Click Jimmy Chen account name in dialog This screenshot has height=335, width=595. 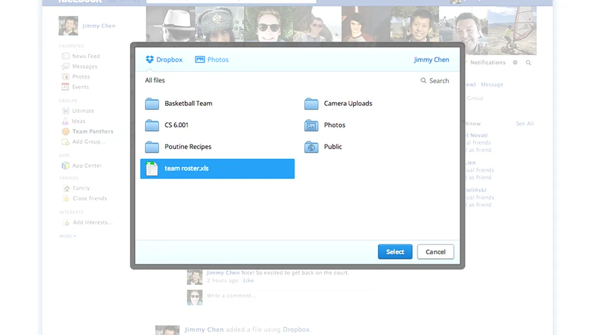point(431,60)
